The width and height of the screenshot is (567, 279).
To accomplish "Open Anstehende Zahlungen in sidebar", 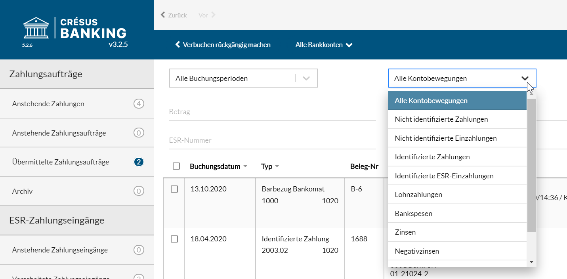I will 77,104.
